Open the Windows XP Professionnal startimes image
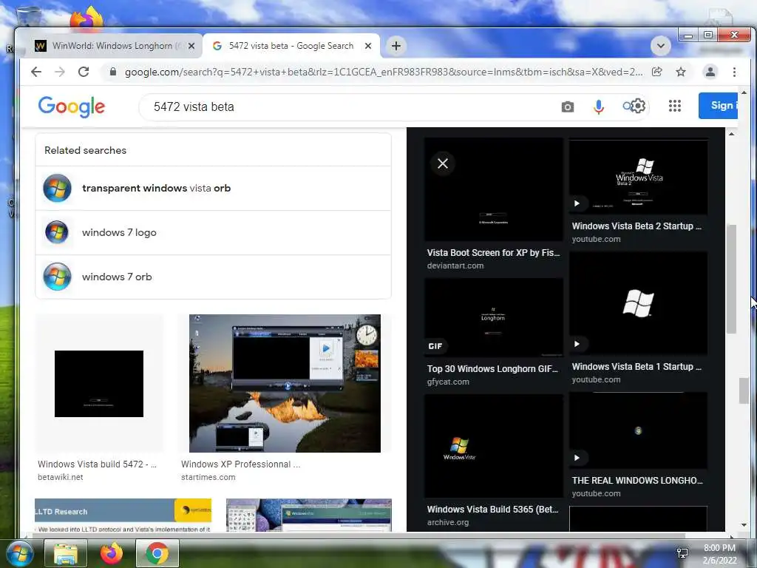Image resolution: width=757 pixels, height=568 pixels. coord(285,384)
